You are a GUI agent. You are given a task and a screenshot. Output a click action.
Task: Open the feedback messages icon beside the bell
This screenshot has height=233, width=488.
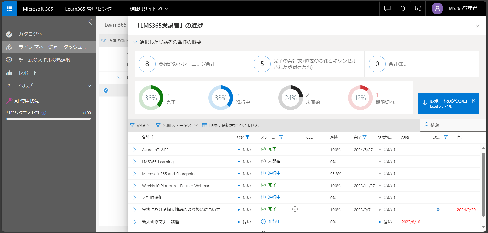point(418,9)
